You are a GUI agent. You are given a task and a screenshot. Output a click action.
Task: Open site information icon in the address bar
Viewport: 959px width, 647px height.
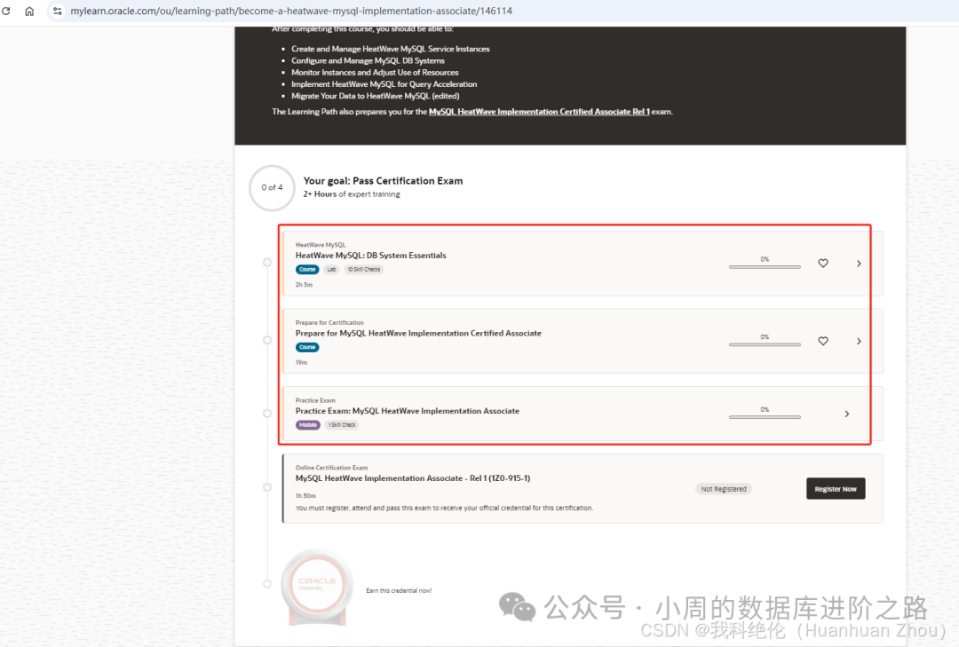(x=57, y=11)
